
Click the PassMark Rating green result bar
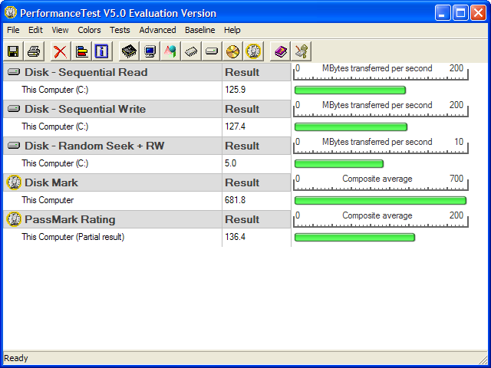click(x=354, y=237)
